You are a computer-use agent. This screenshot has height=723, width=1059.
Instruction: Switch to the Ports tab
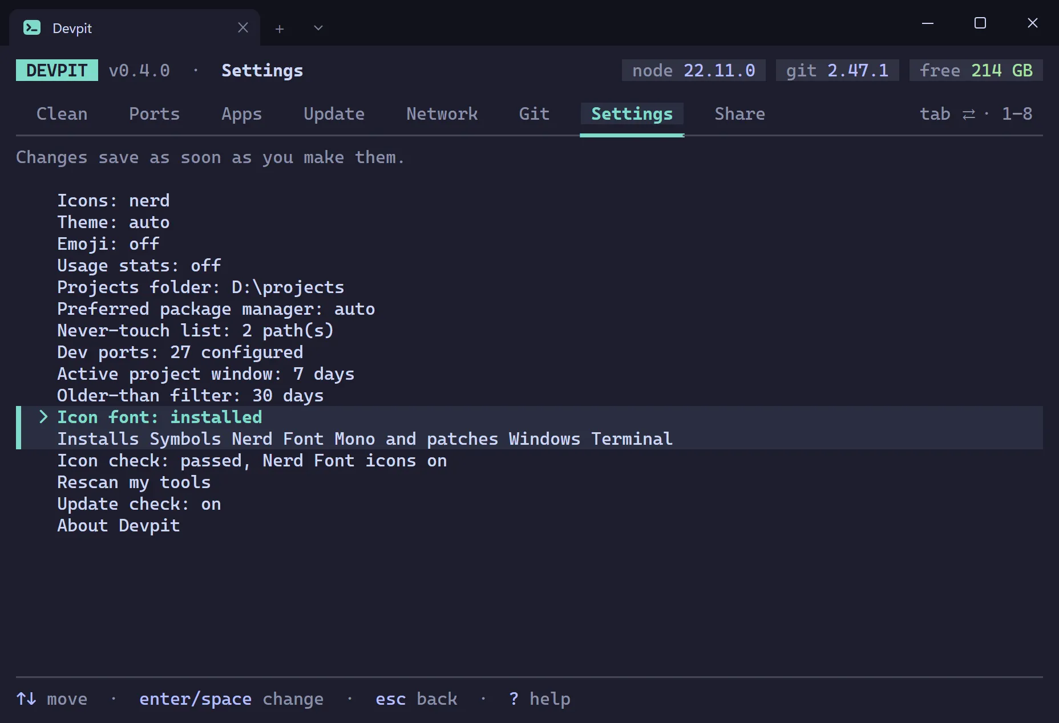point(155,114)
